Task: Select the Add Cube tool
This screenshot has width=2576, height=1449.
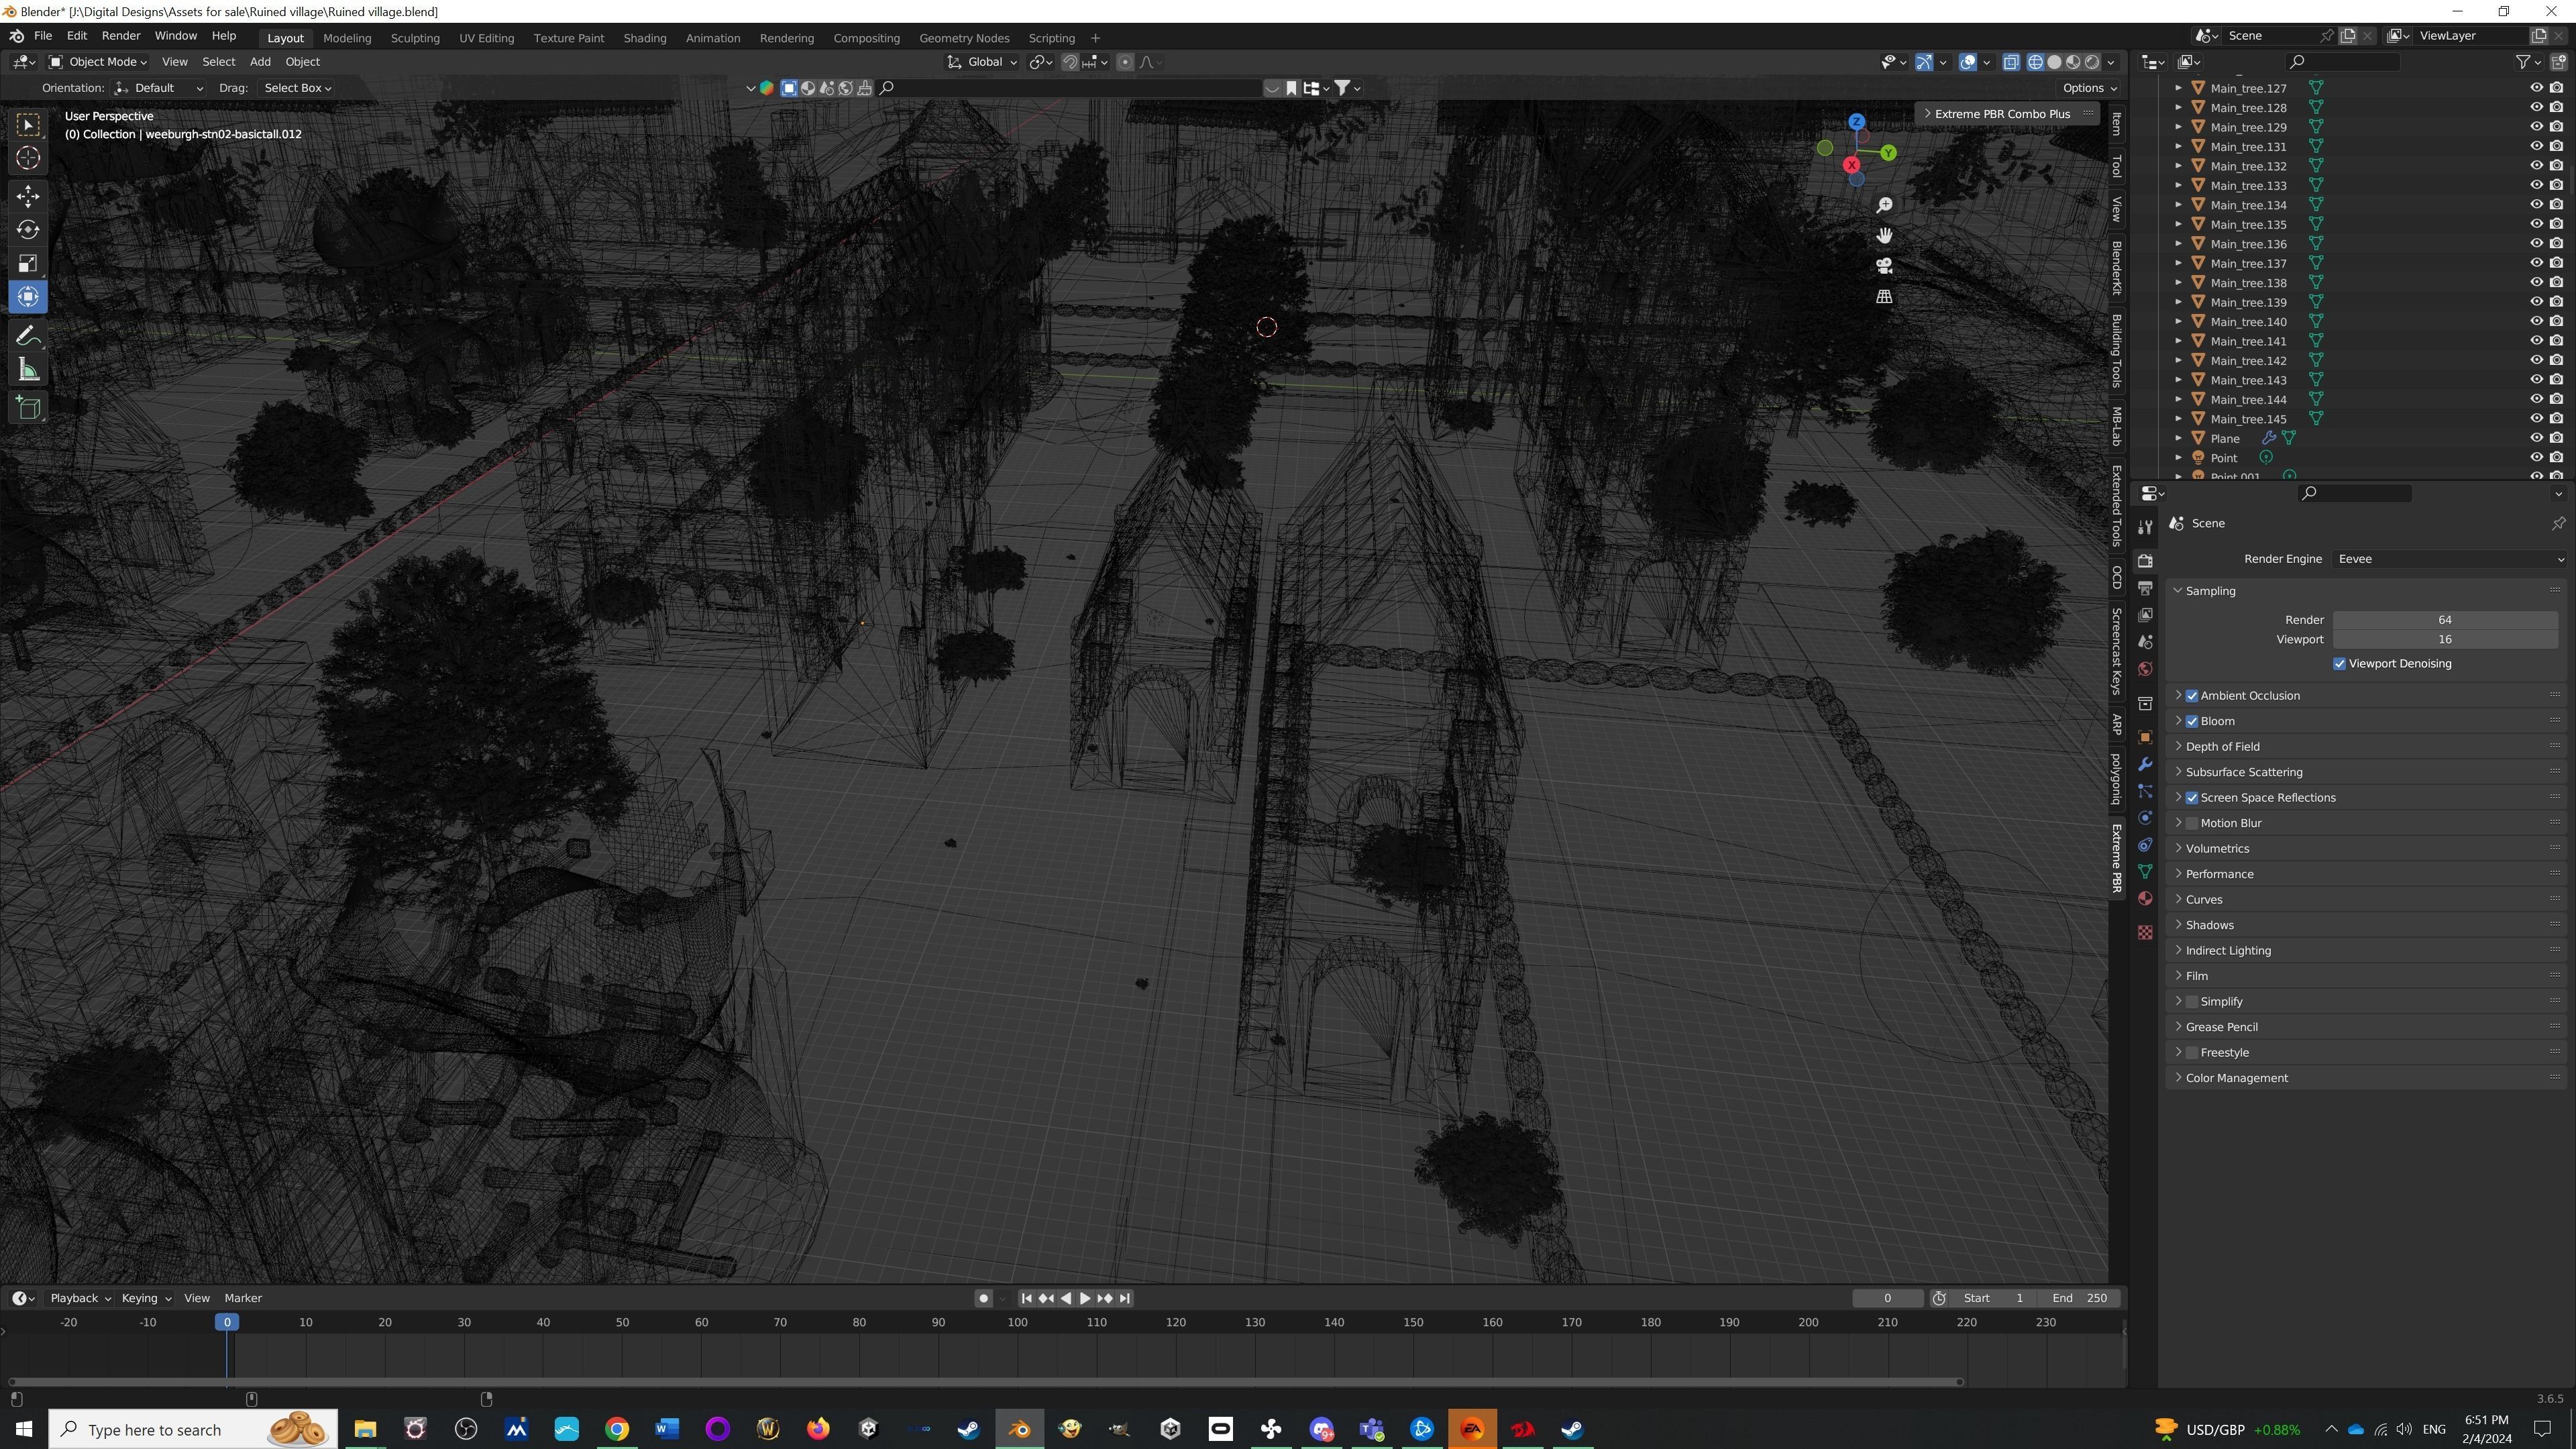Action: pyautogui.click(x=28, y=408)
